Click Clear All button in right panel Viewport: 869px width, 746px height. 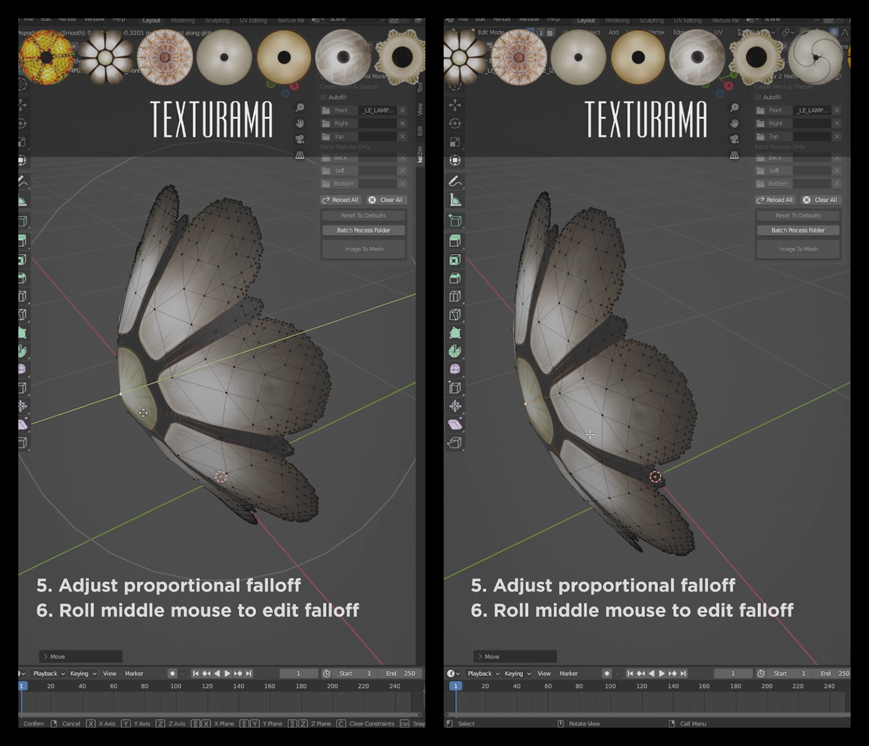tap(821, 200)
